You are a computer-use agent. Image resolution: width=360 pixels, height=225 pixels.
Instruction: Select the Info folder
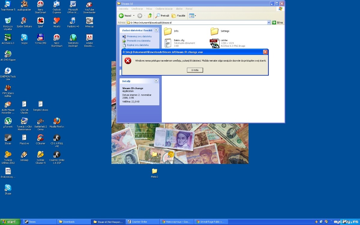click(x=171, y=31)
